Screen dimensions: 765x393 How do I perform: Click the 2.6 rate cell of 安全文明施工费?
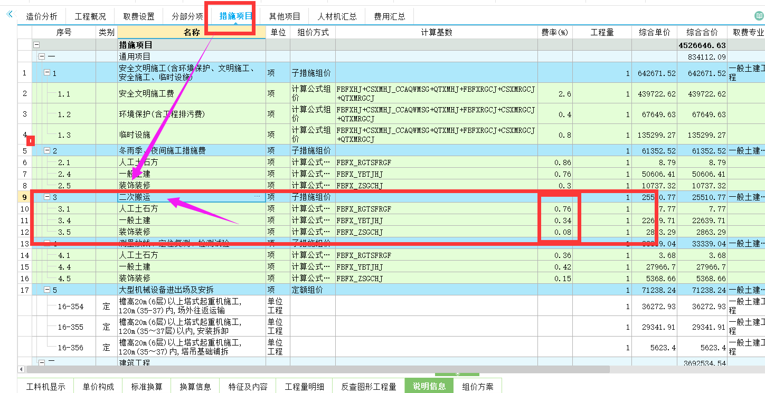555,93
